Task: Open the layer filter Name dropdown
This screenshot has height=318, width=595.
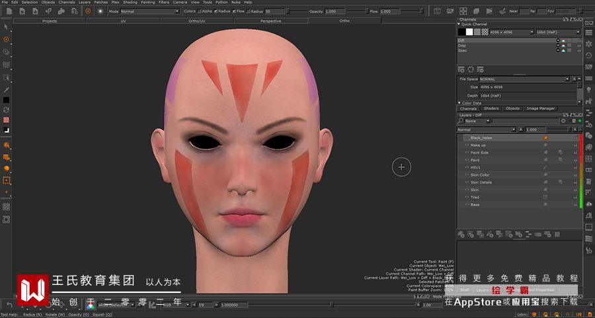Action: point(477,121)
